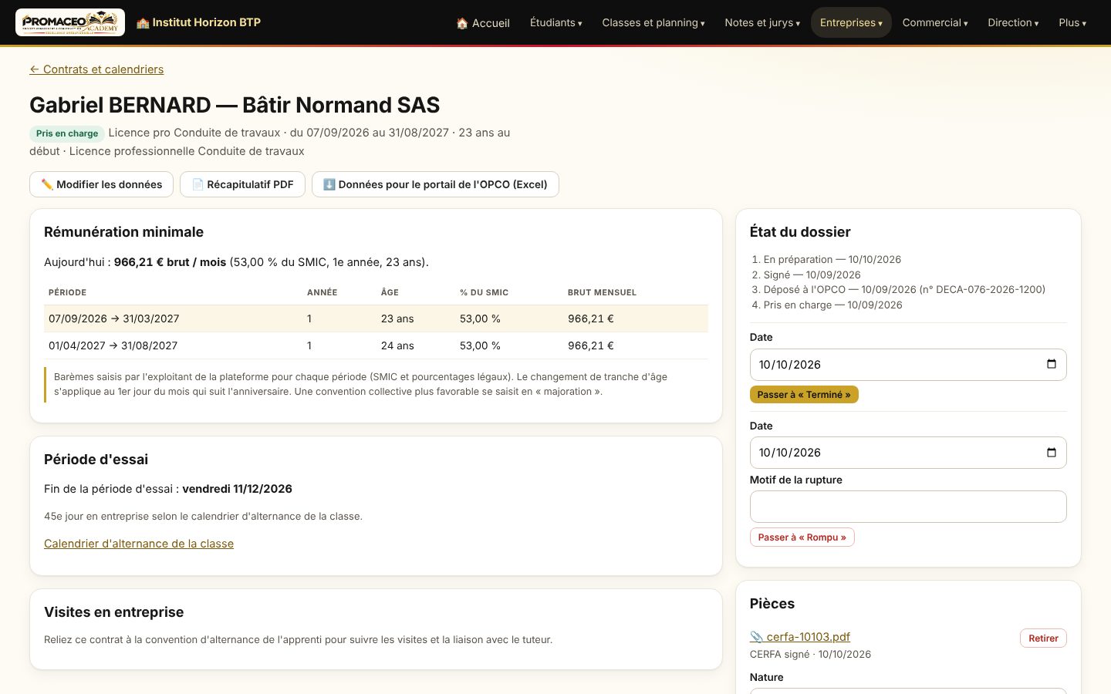Open the Plus menu
This screenshot has width=1111, height=694.
(1072, 22)
